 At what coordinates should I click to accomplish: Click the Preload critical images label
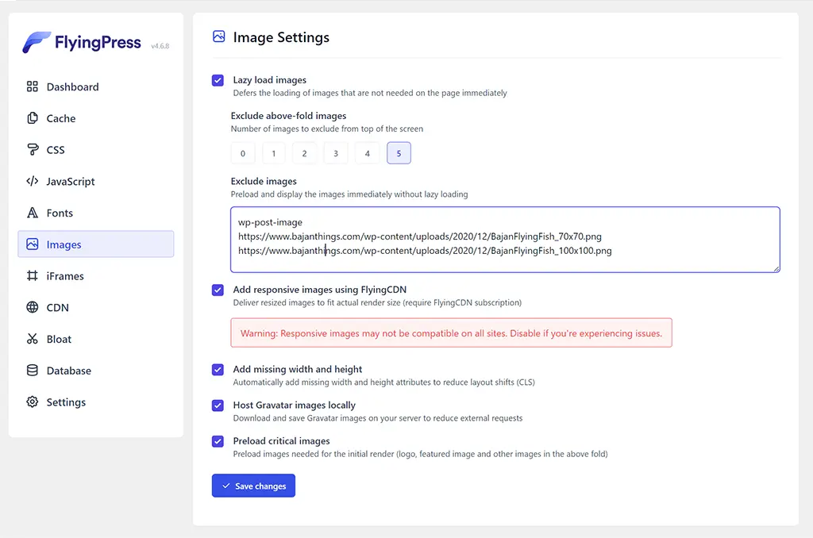point(282,441)
